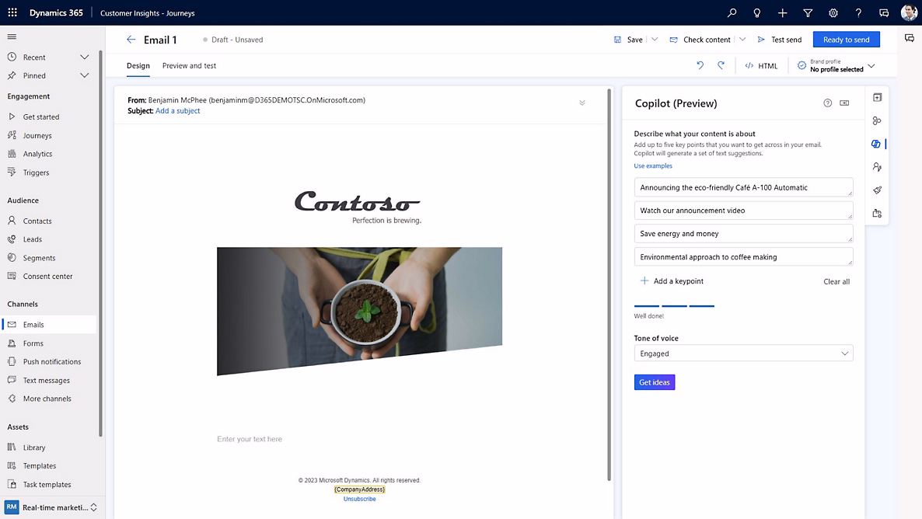The height and width of the screenshot is (519, 922).
Task: Click the Redo arrow in the email toolbar
Action: point(721,65)
